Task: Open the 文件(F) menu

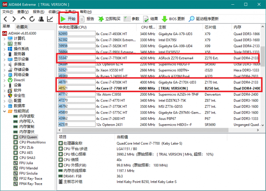Action: click(x=8, y=12)
